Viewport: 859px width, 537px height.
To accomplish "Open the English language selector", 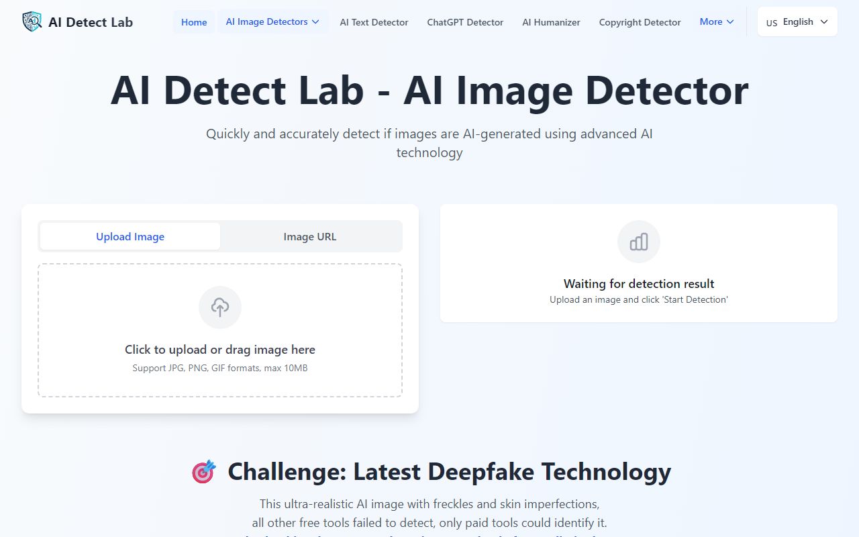I will (798, 21).
